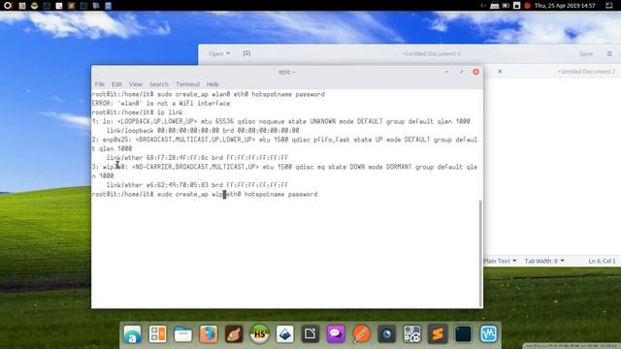Open the clock showing Thu, 25 Apr 2019

pyautogui.click(x=565, y=6)
